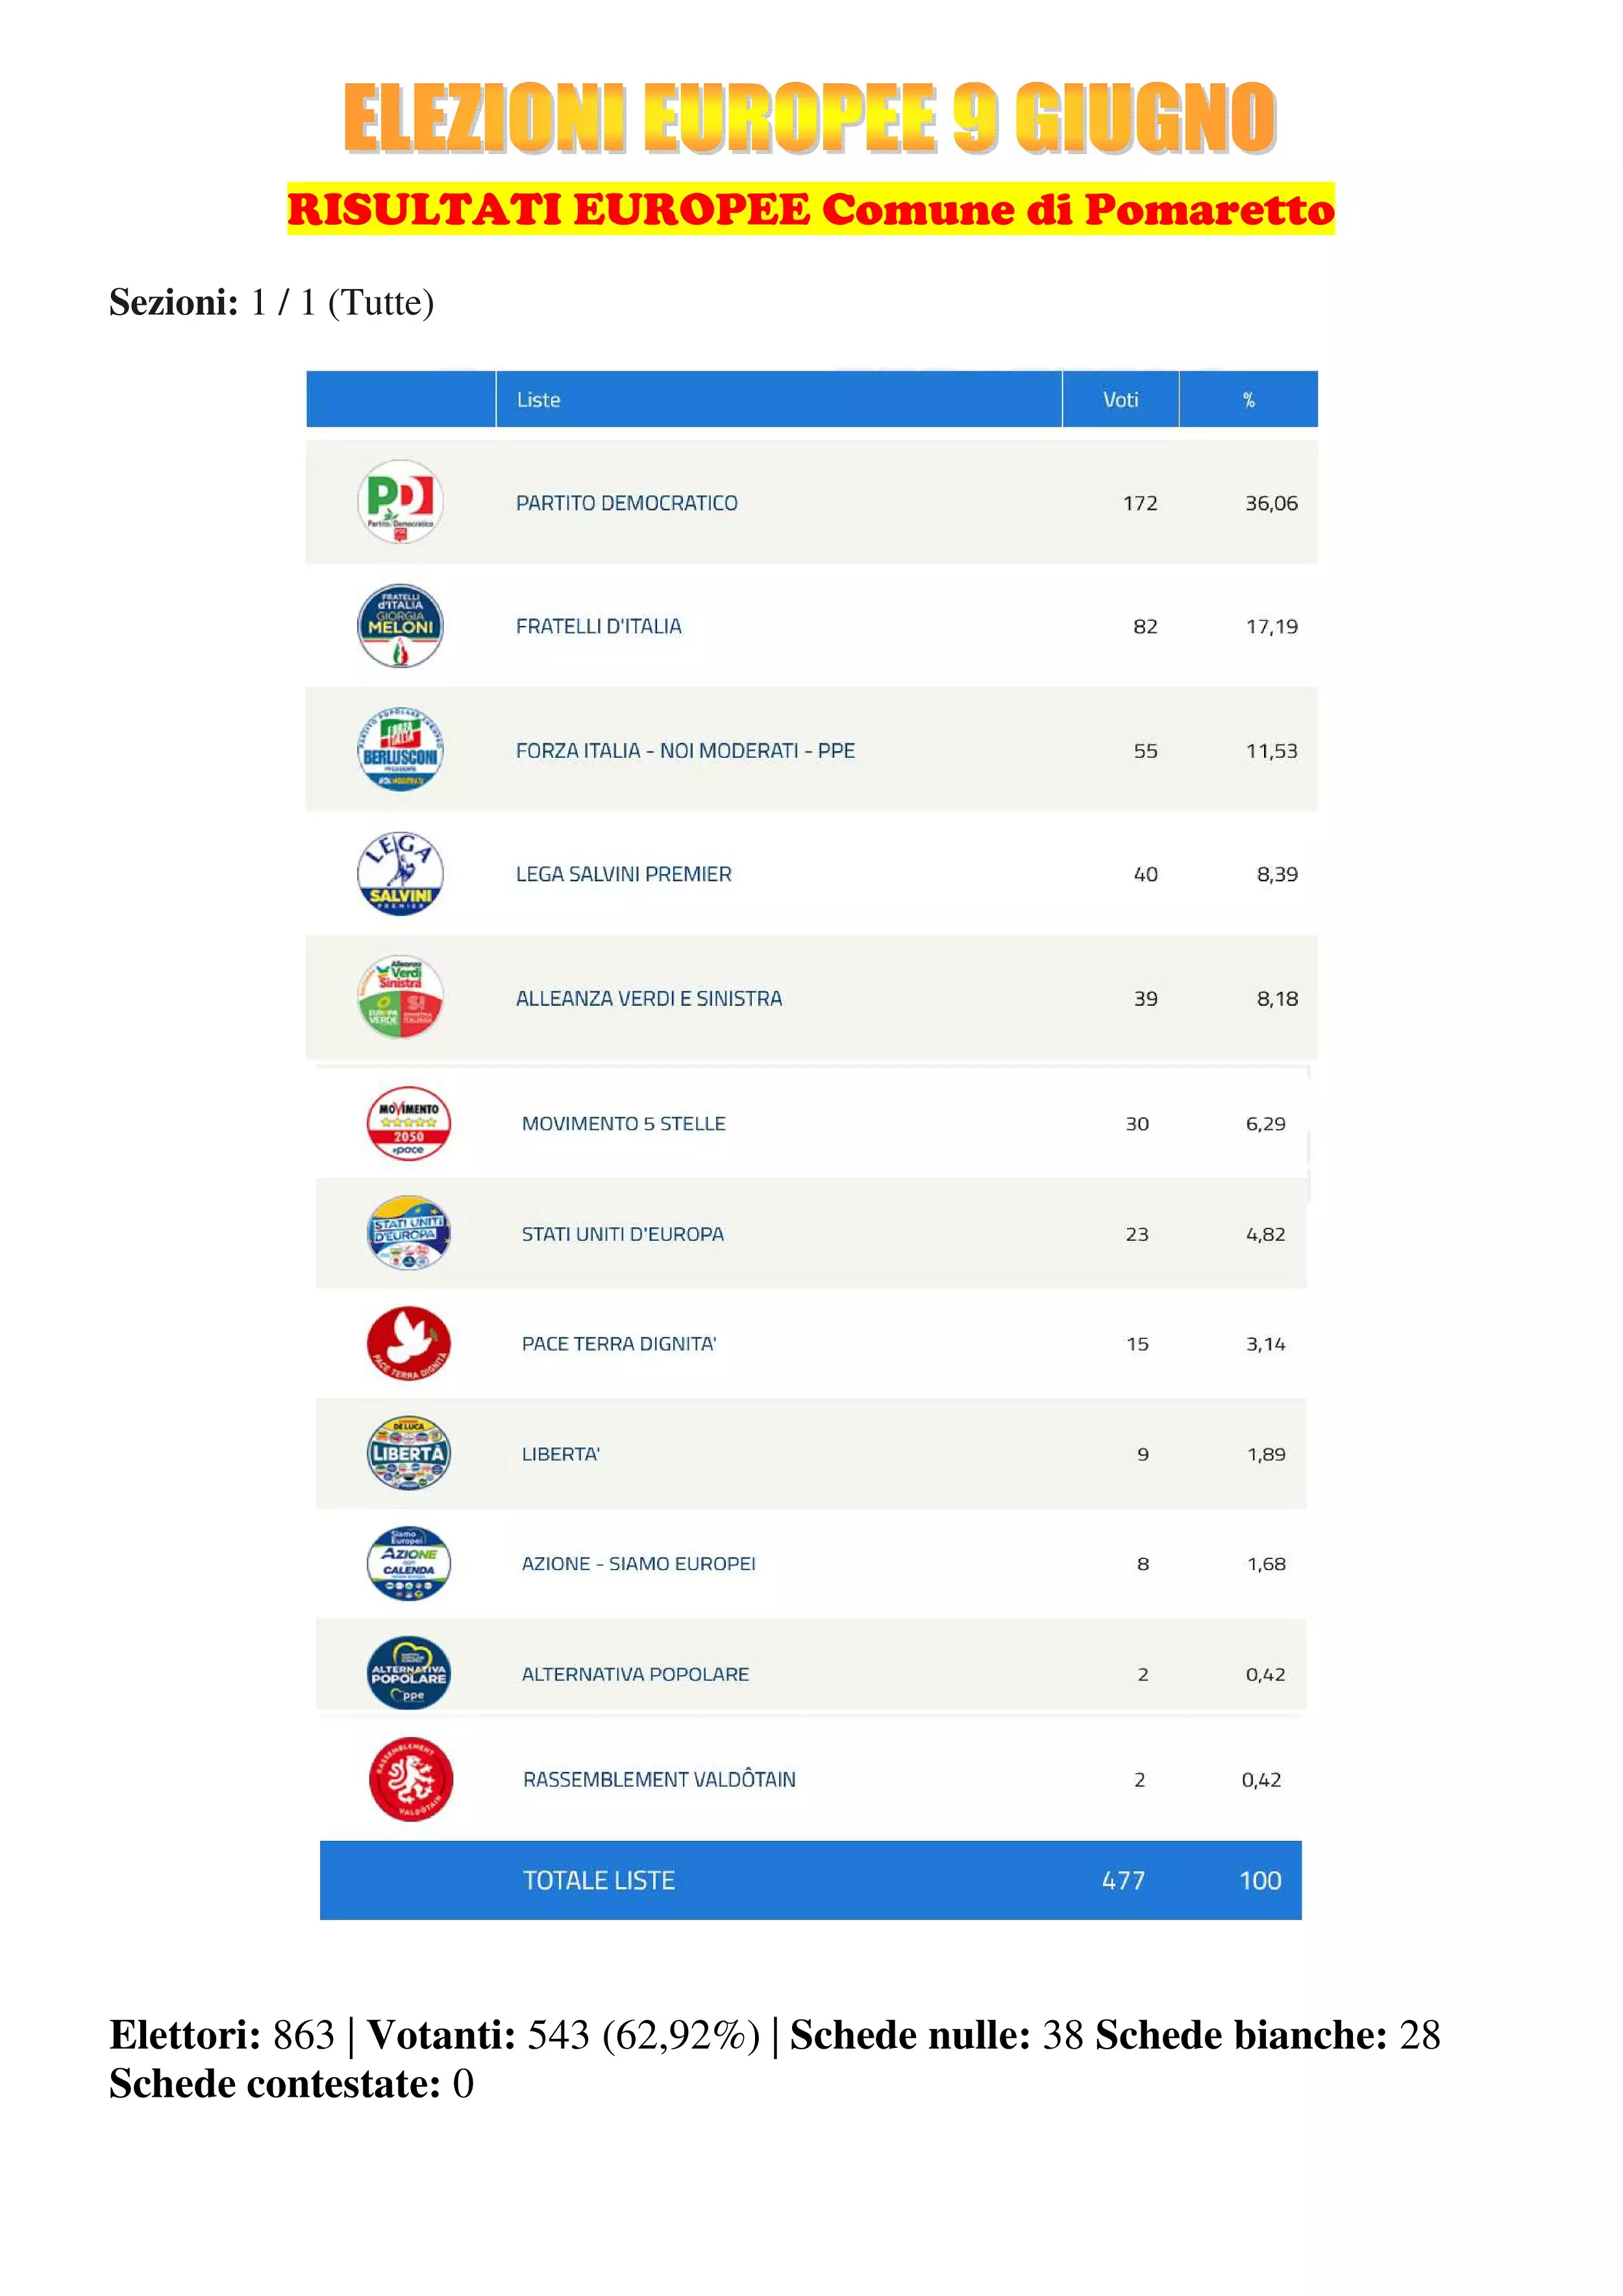Select the Rassemblement Valdôtain lion logo
The width and height of the screenshot is (1623, 2296).
point(410,1779)
